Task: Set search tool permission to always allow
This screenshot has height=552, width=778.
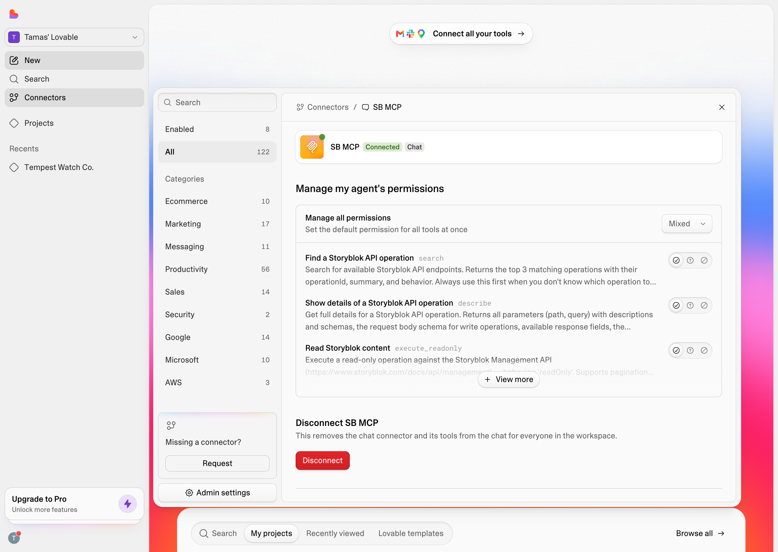Action: point(676,260)
